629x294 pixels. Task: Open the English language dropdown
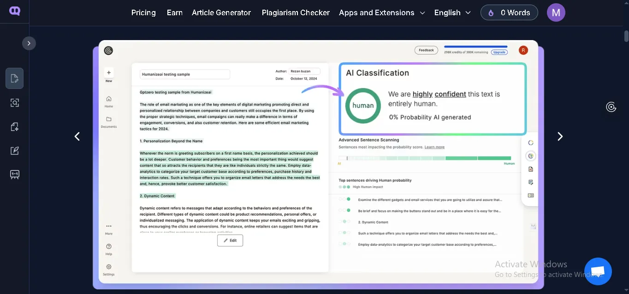coord(452,12)
